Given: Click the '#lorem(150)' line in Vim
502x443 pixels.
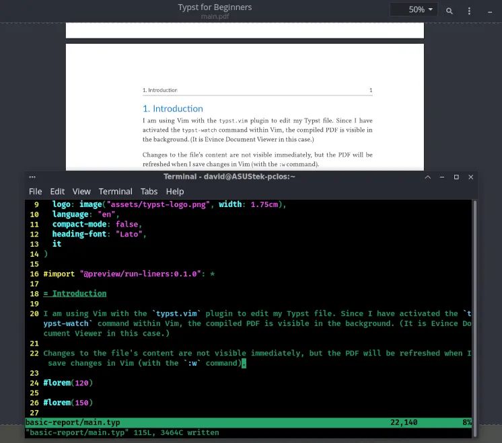Looking at the screenshot, I should tap(68, 403).
